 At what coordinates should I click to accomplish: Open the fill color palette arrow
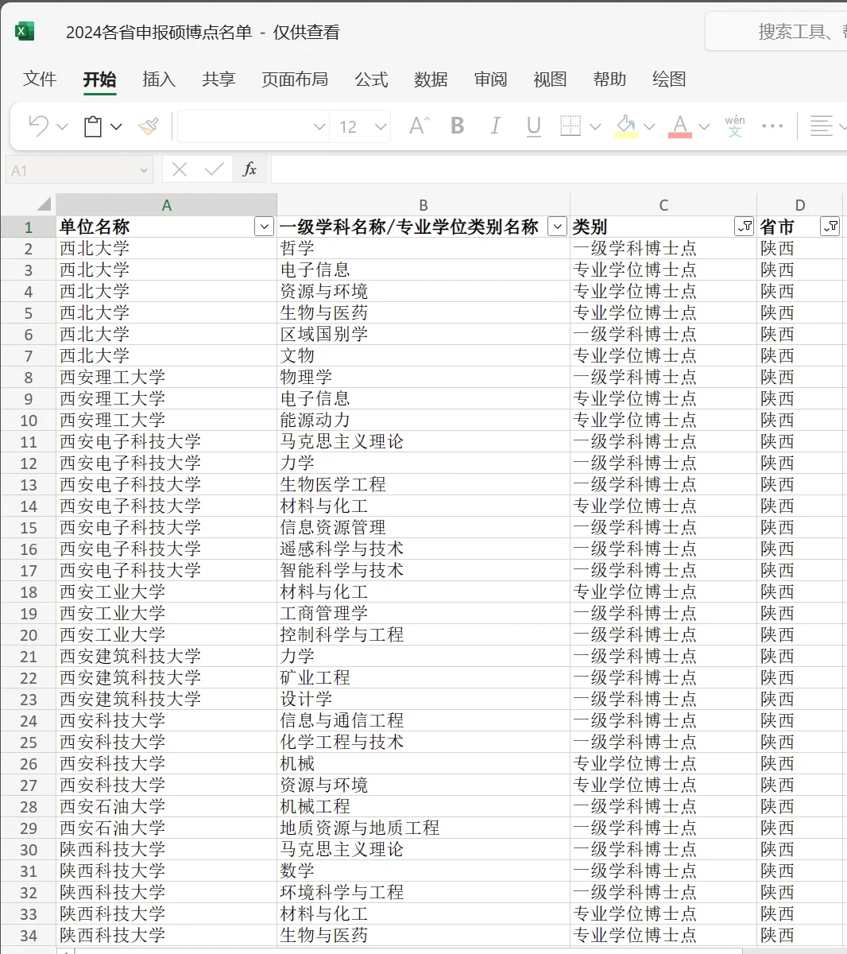pyautogui.click(x=649, y=126)
